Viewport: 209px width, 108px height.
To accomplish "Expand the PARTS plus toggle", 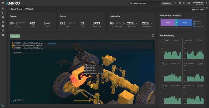I will coord(14,53).
